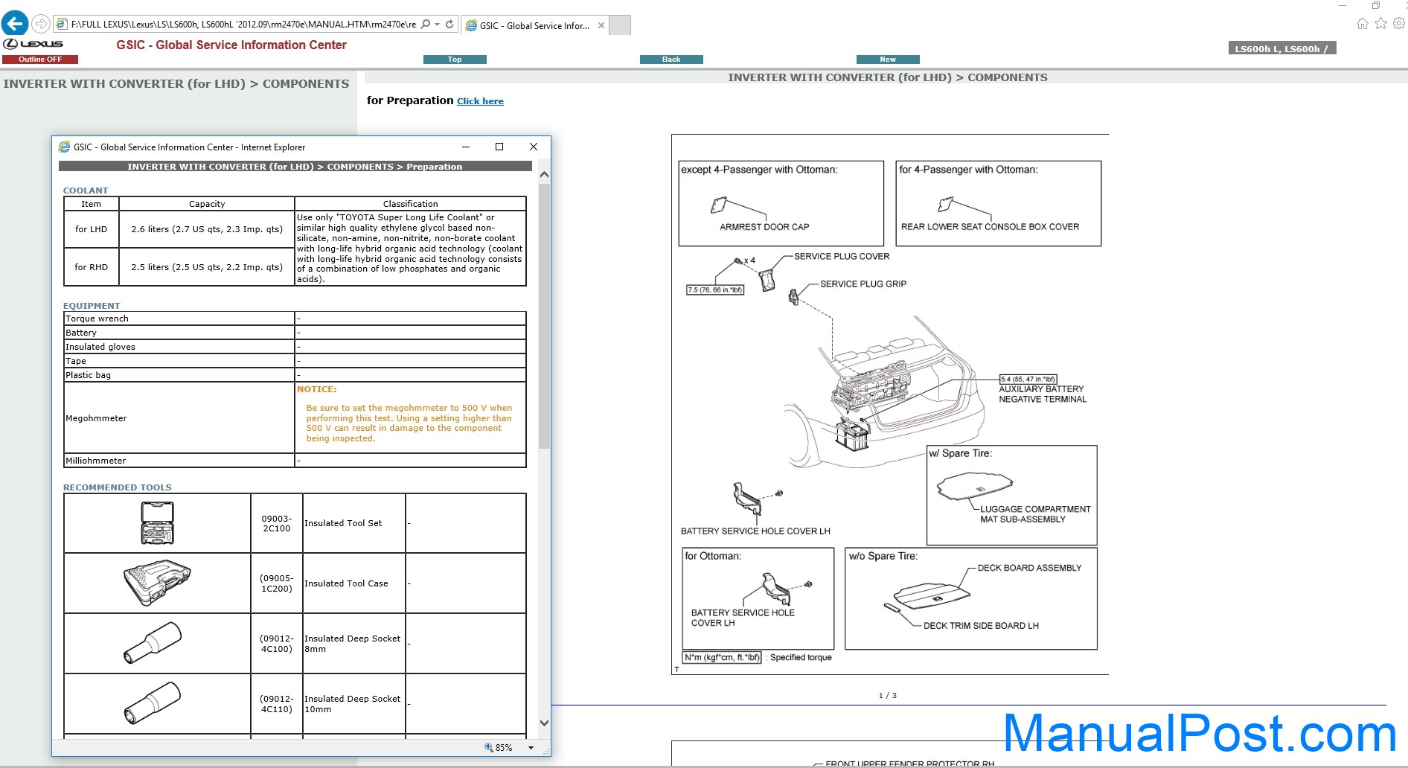Maximize the Preparation popup window

[499, 147]
